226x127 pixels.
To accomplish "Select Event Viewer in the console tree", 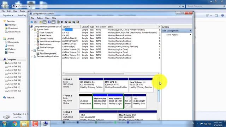I will [x=46, y=36].
